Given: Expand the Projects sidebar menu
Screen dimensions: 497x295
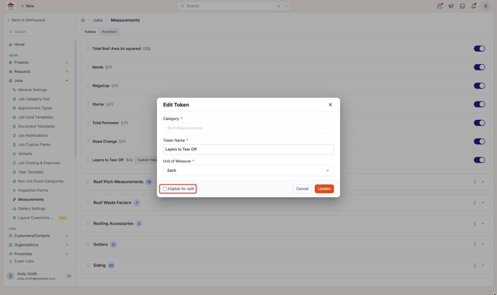Looking at the screenshot, I should (x=67, y=63).
